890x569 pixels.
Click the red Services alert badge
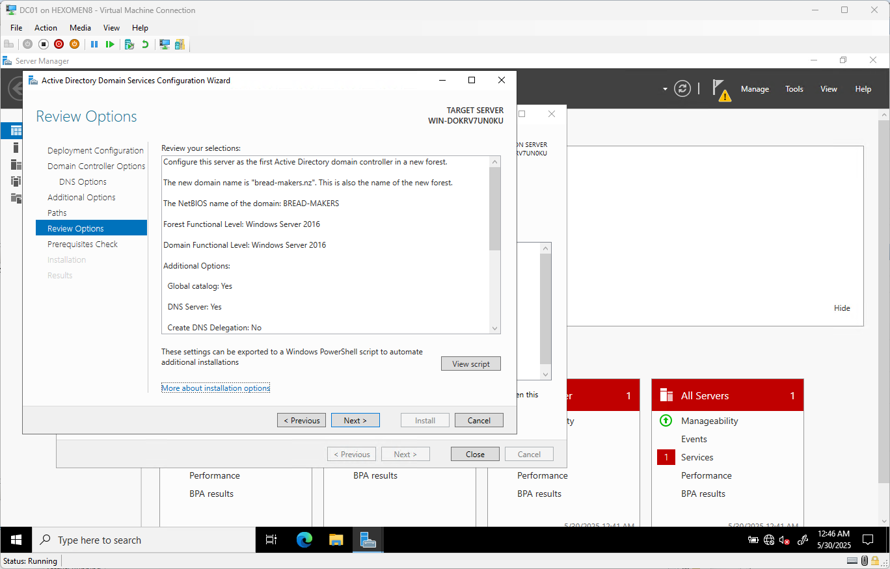coord(666,457)
